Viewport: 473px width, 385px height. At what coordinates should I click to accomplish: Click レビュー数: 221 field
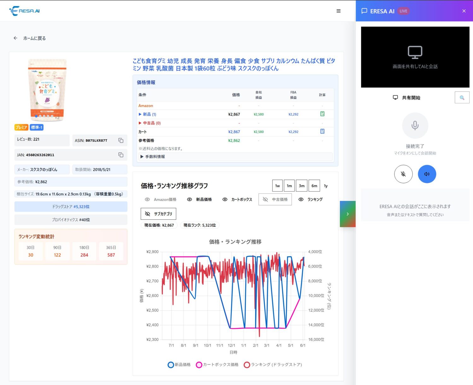point(42,140)
